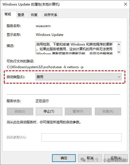Stop the service with 停止(T) button
Image resolution: width=130 pixels, height=165 pixels.
(x=49, y=111)
